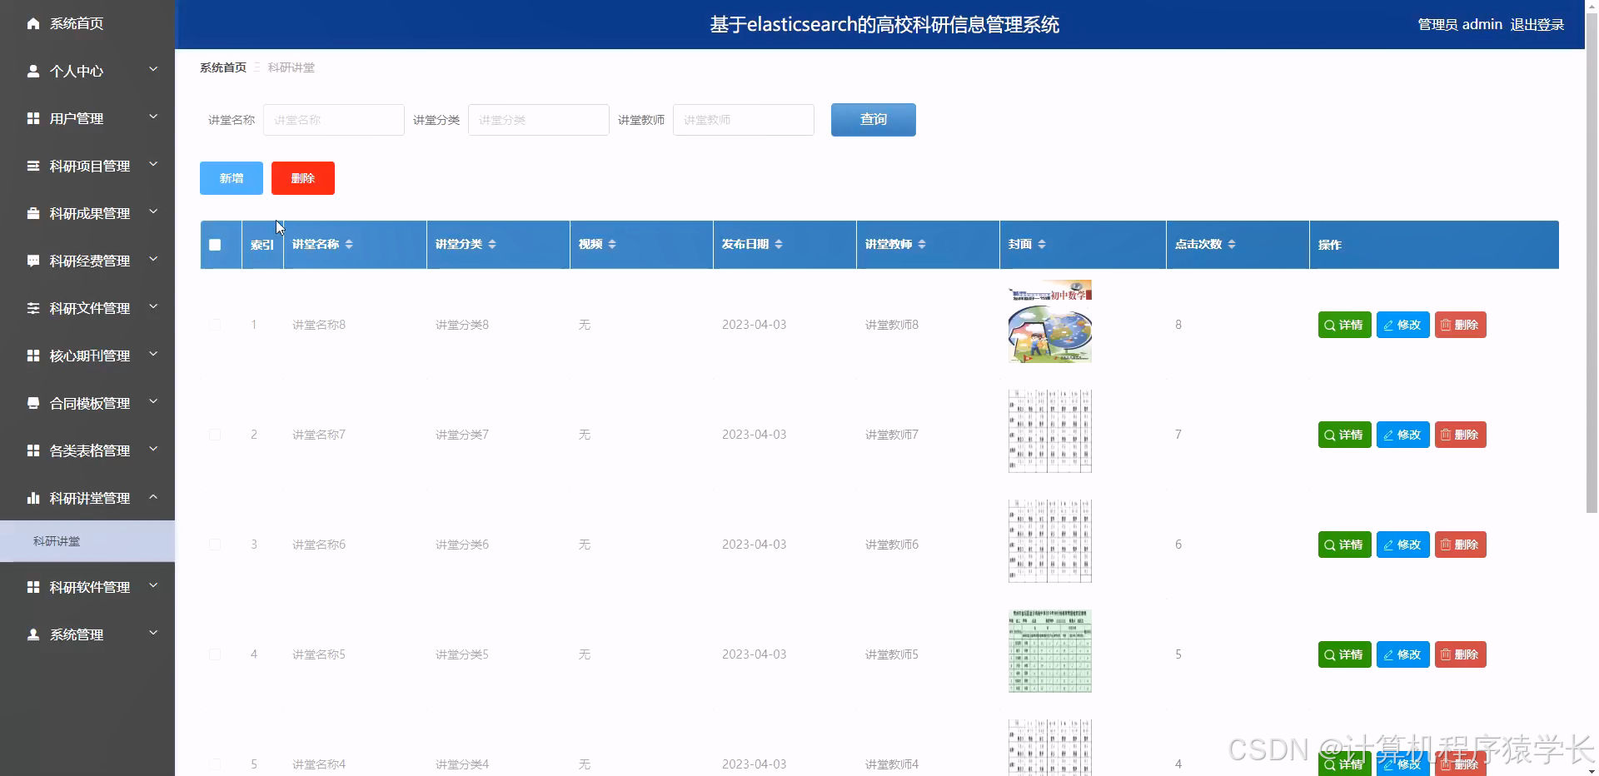Viewport: 1599px width, 776px height.
Task: Sort by 视频 column arrows
Action: tap(612, 244)
